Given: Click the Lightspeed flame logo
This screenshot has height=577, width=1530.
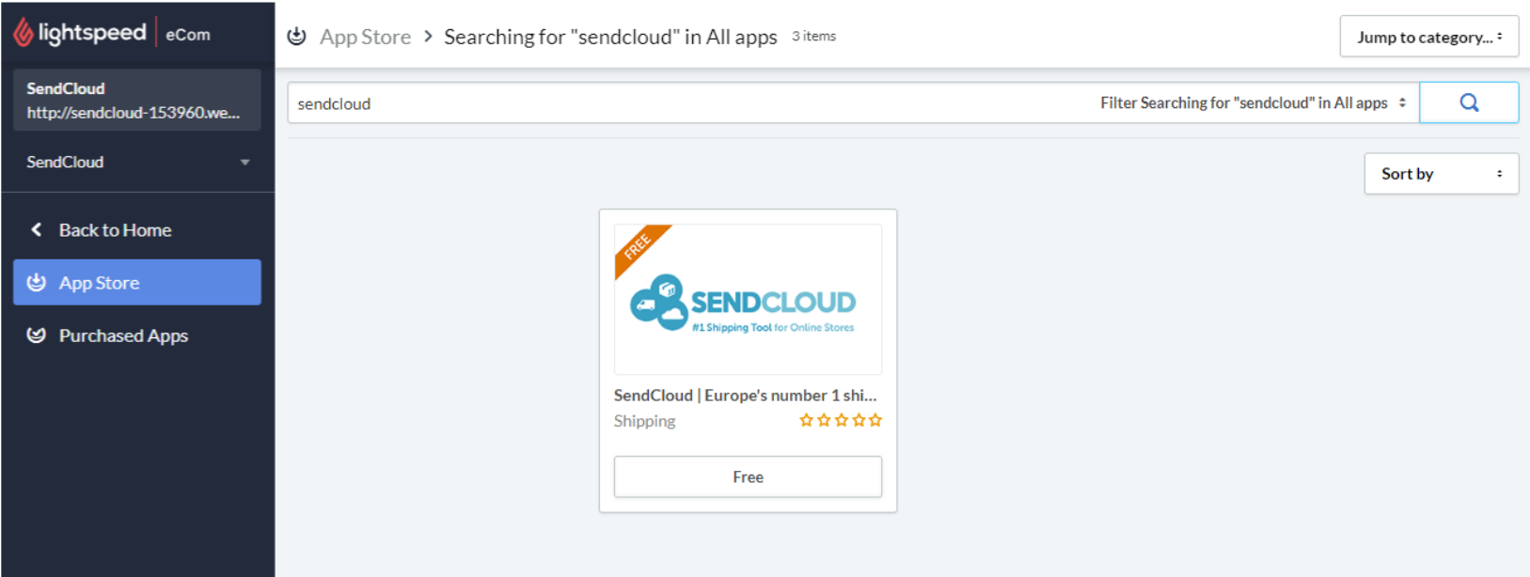Looking at the screenshot, I should coord(24,33).
